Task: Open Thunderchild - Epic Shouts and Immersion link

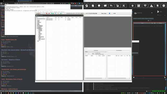Action: pyautogui.click(x=14, y=69)
